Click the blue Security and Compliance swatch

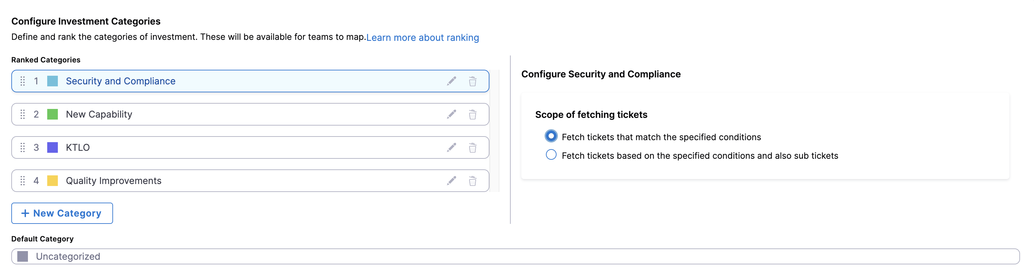(x=53, y=81)
